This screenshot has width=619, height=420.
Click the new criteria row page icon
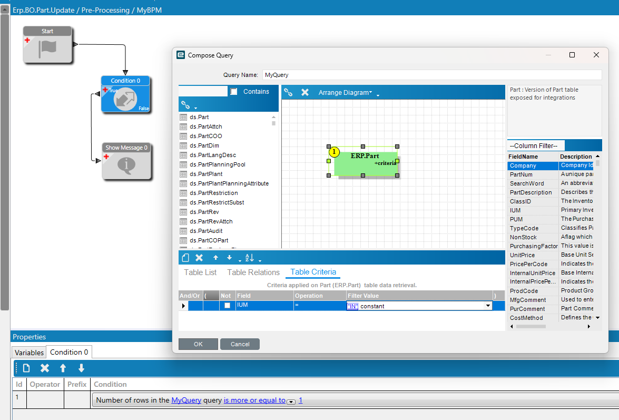(x=185, y=258)
